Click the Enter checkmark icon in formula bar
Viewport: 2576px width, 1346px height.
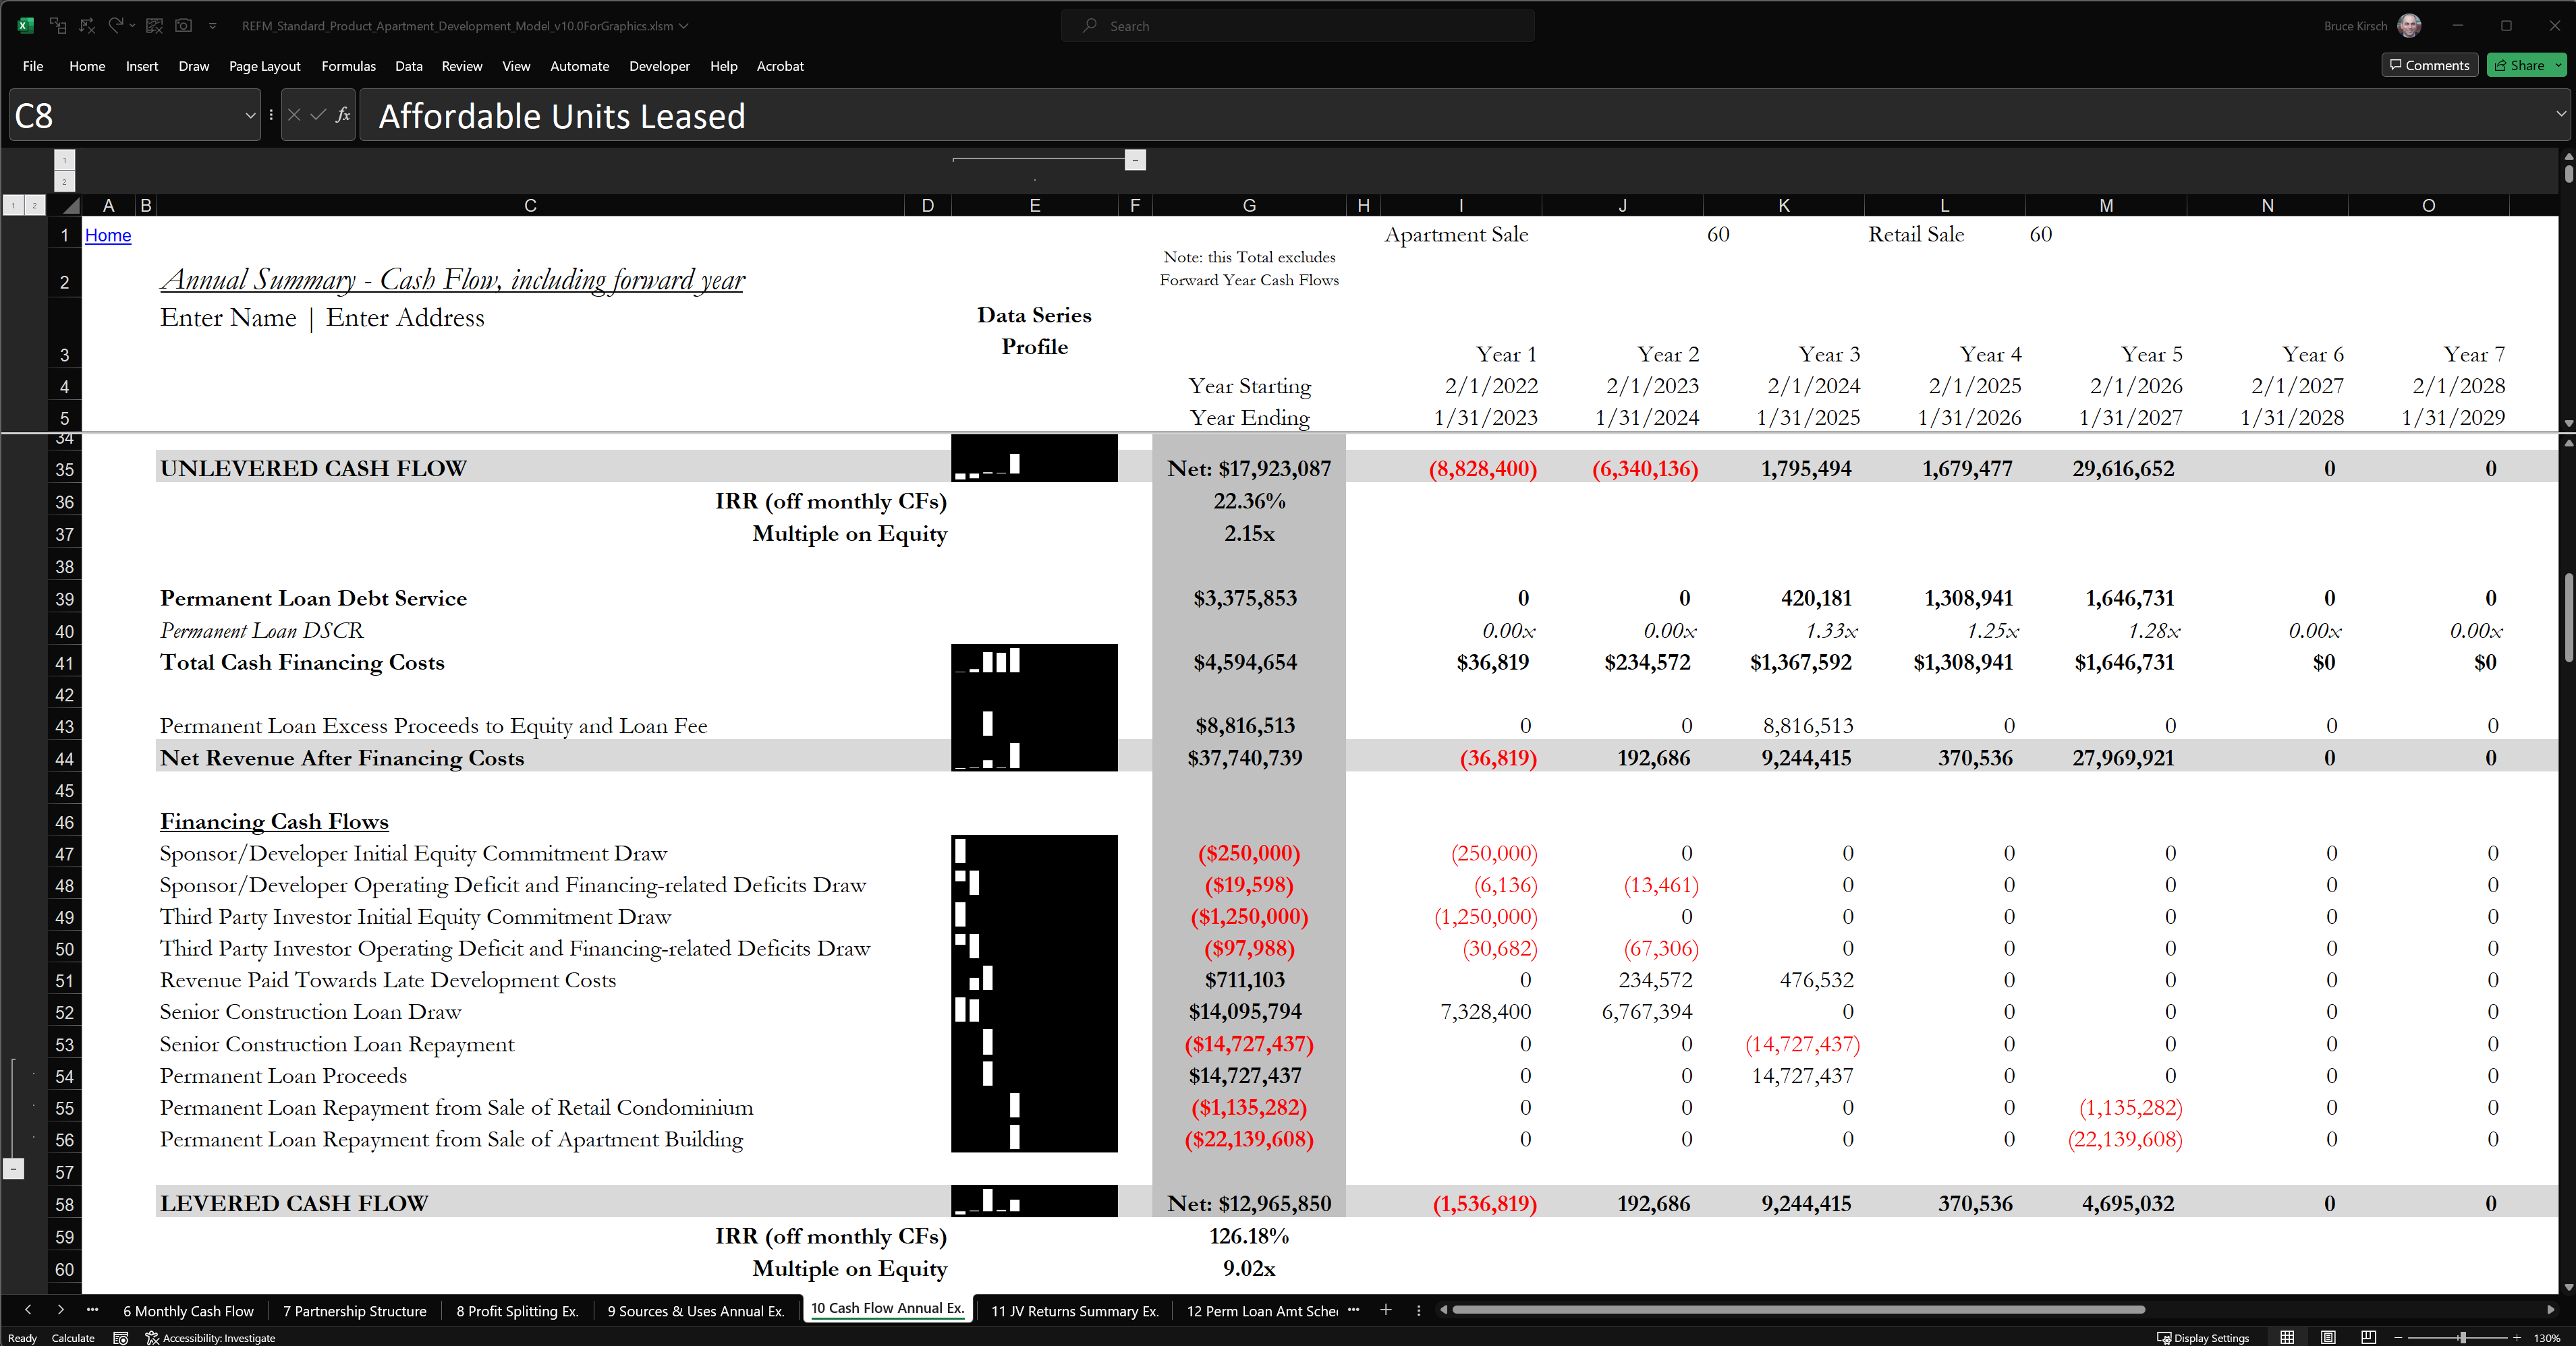[x=318, y=116]
